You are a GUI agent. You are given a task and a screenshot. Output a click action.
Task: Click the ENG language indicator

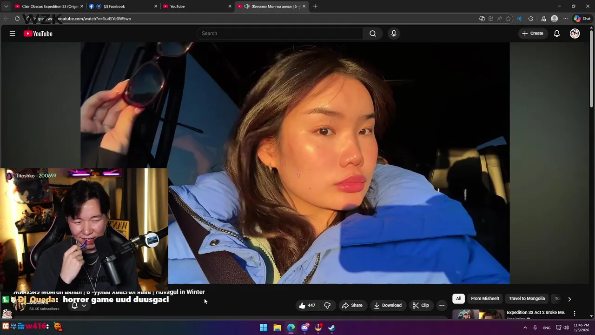[547, 328]
